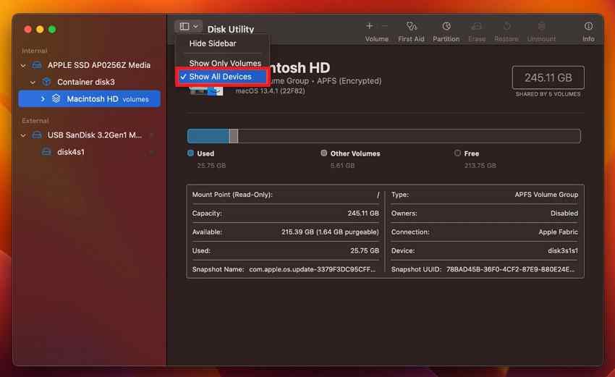Click the minus remove volume icon
Viewport: 615px width, 377px height.
click(385, 26)
